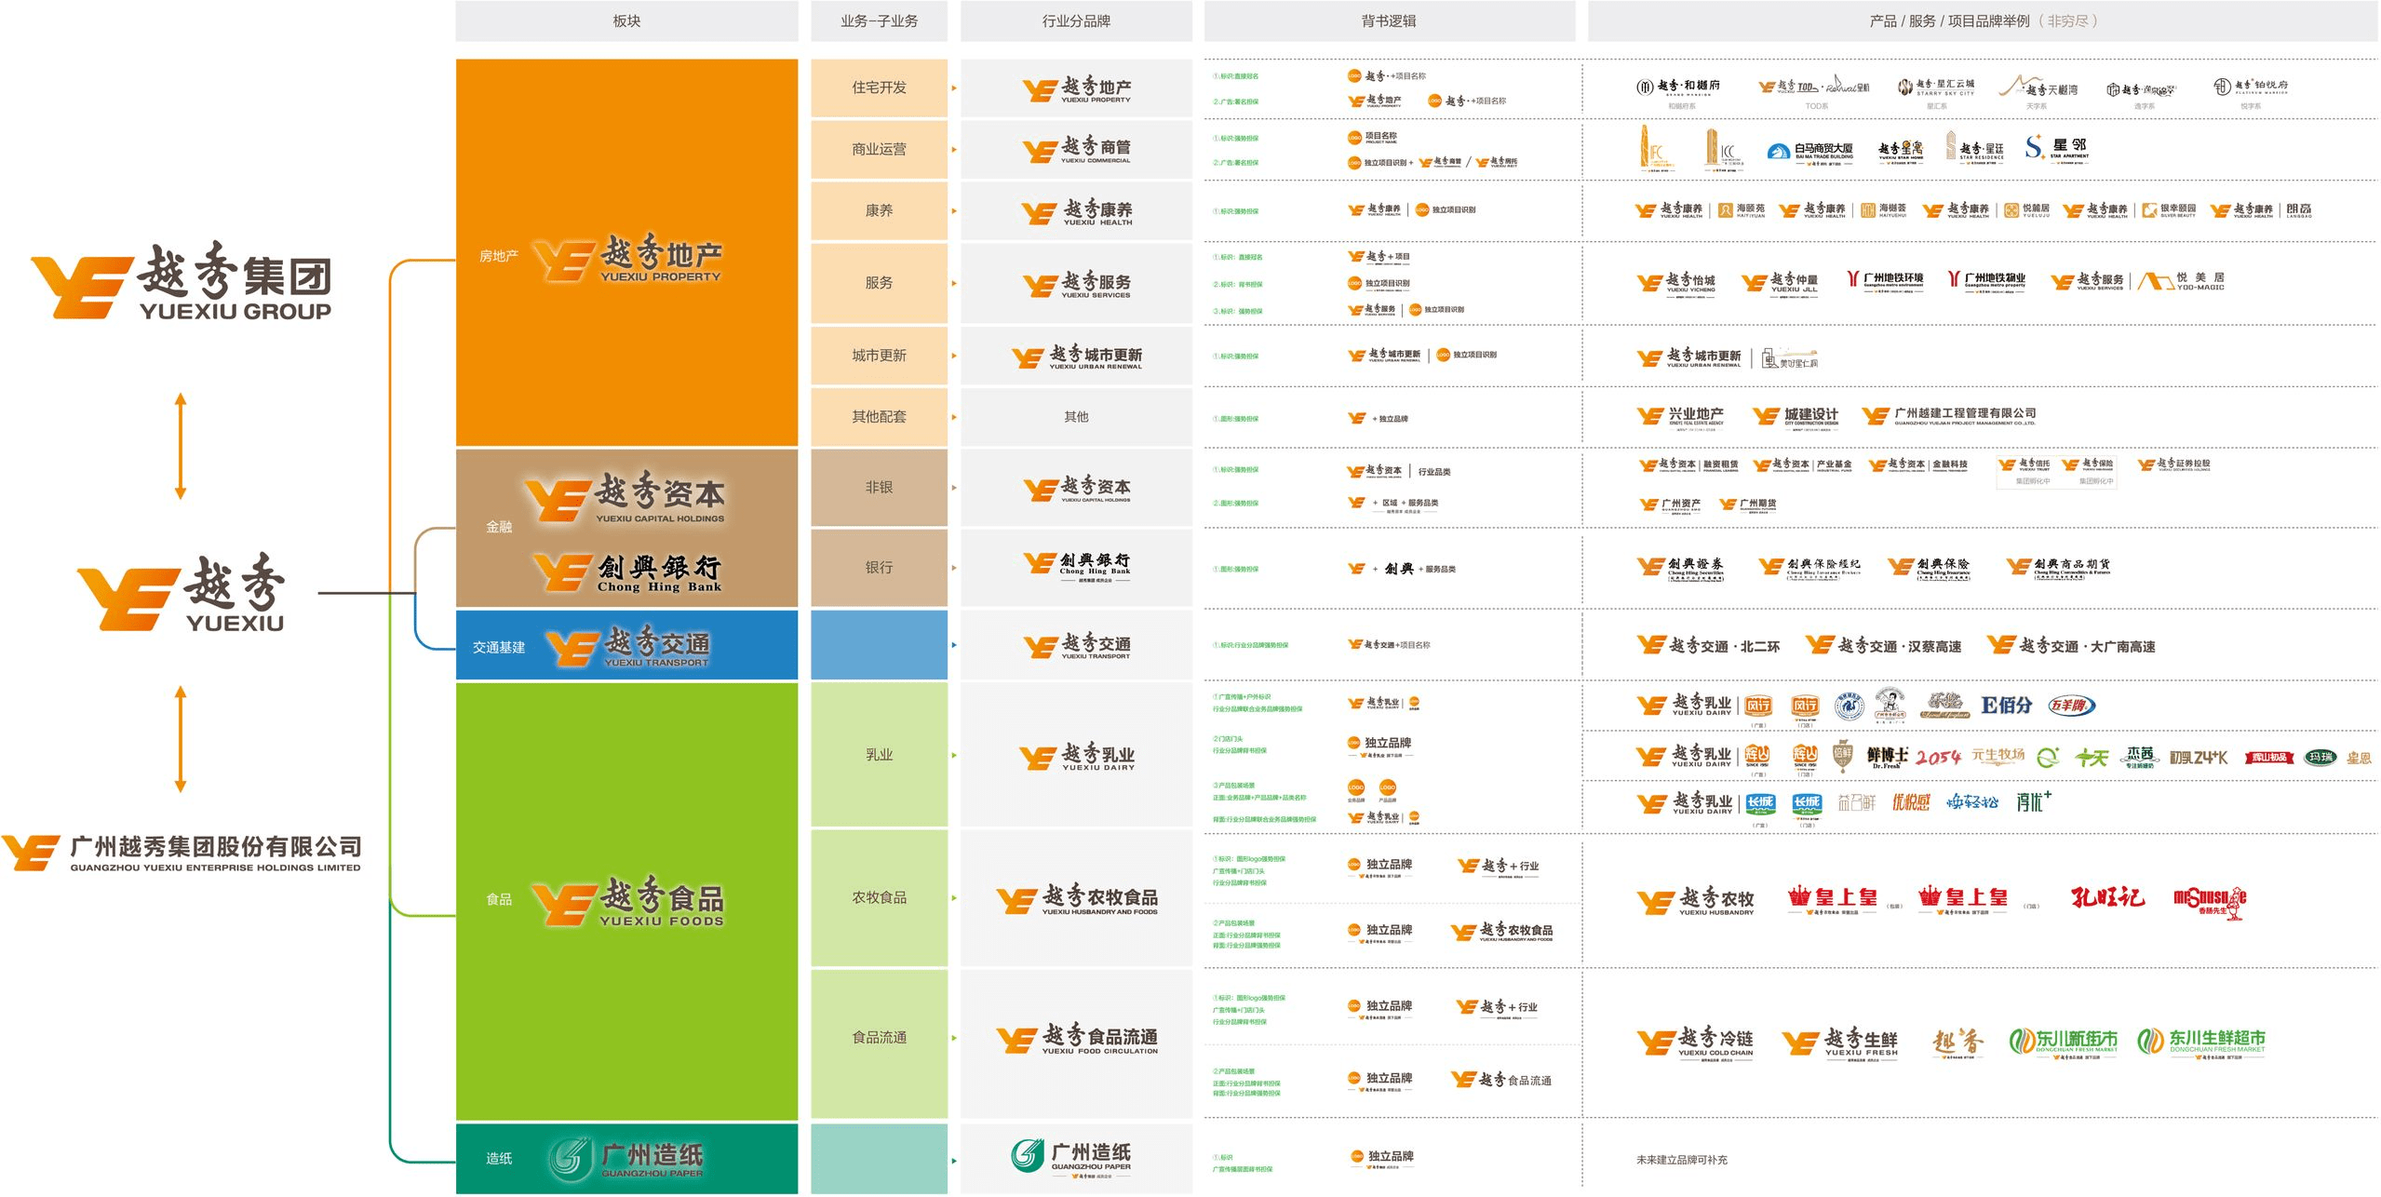Click the 产品/服务/项目品牌举例 column header

pyautogui.click(x=1983, y=20)
